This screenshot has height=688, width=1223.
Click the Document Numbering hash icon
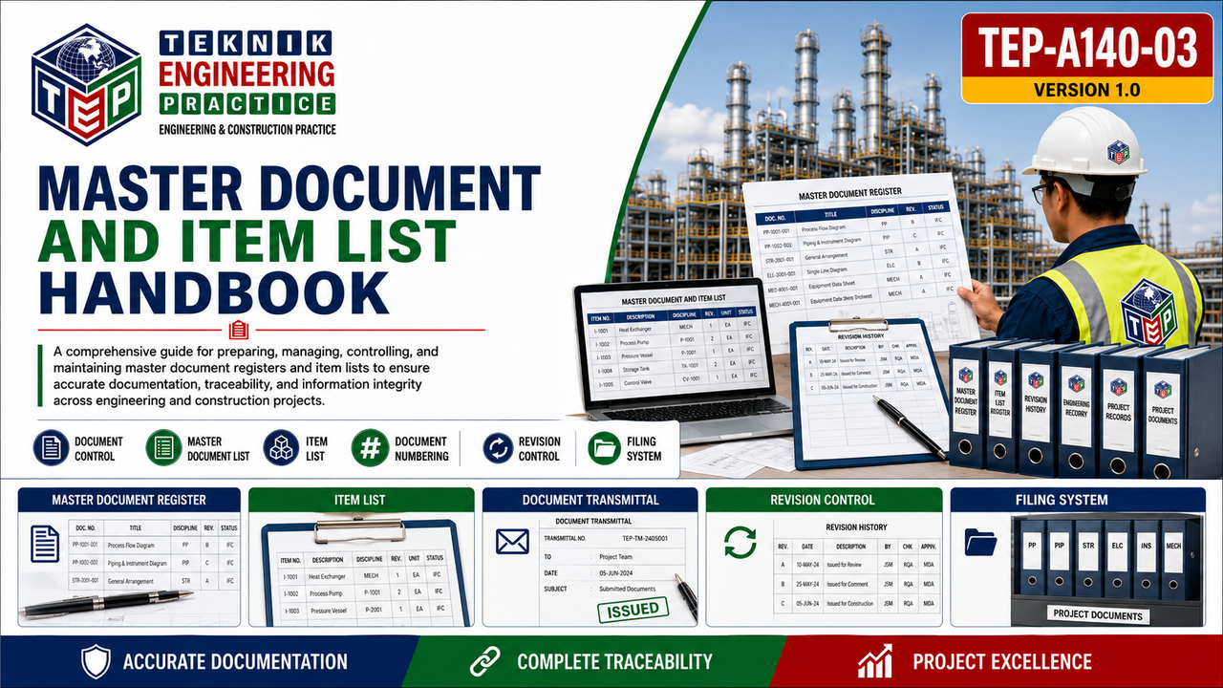coord(370,448)
